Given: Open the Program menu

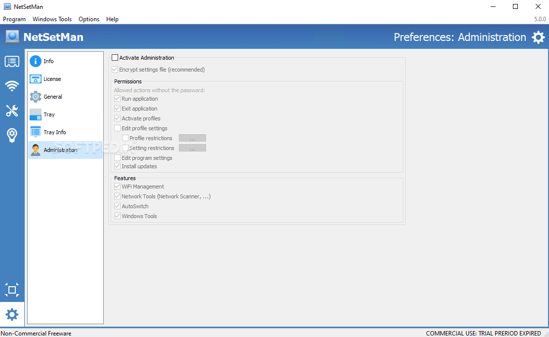Looking at the screenshot, I should tap(14, 19).
